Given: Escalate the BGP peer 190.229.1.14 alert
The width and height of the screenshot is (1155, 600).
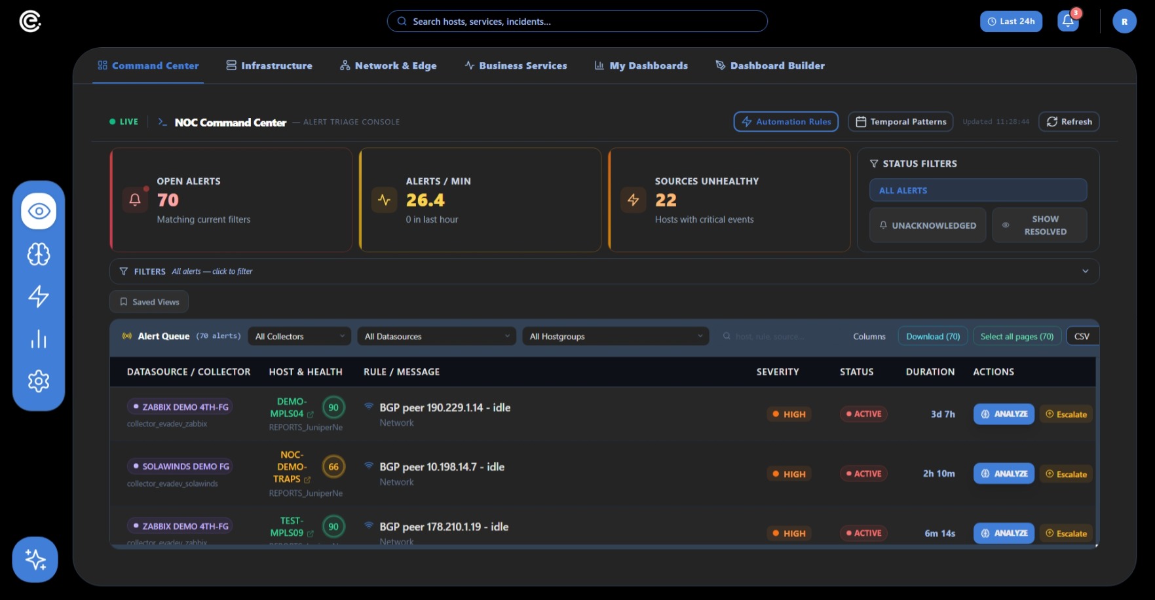Looking at the screenshot, I should (x=1066, y=414).
